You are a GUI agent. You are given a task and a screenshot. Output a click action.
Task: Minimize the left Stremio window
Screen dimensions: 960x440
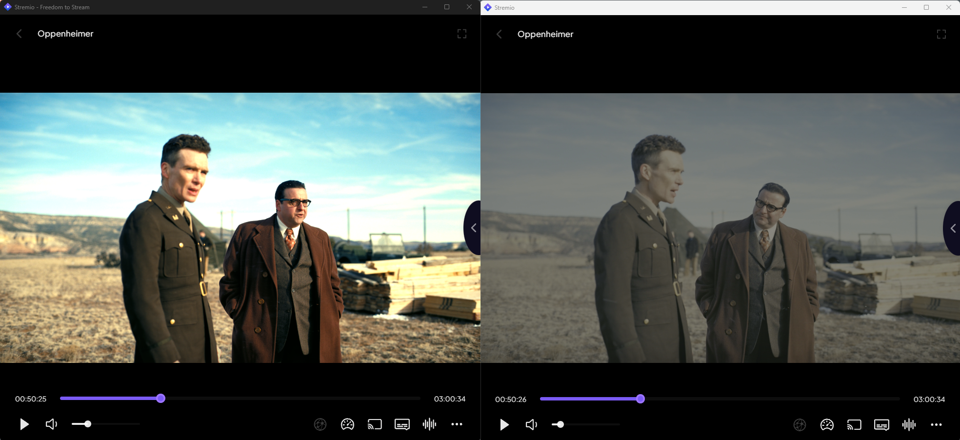point(425,7)
